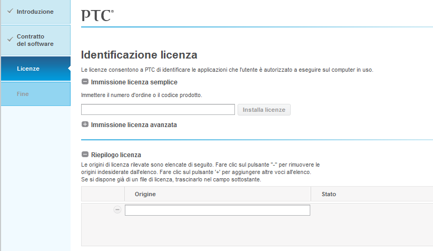
Task: Select the Fine step in sidebar
Action: [36, 94]
